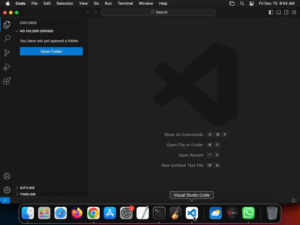Click the Search command center field
The image size is (300, 225).
tap(158, 12)
